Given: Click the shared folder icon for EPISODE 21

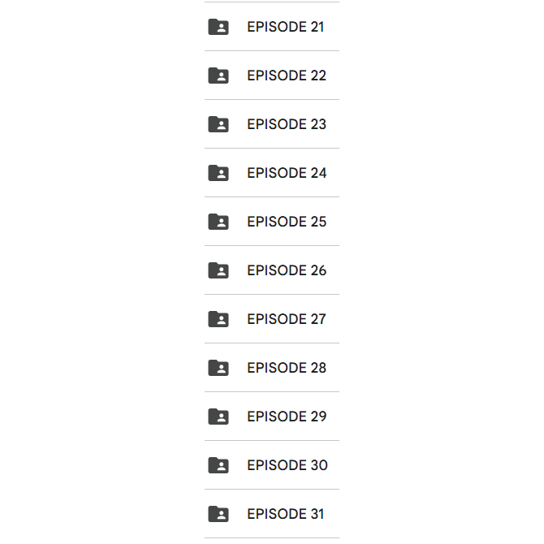Looking at the screenshot, I should click(218, 27).
